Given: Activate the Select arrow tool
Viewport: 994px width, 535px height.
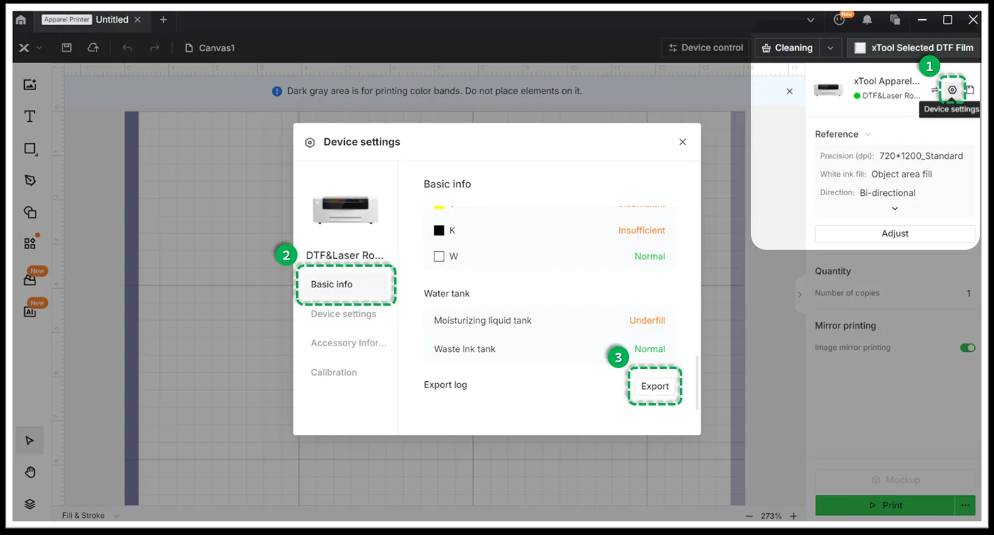Looking at the screenshot, I should coord(30,441).
